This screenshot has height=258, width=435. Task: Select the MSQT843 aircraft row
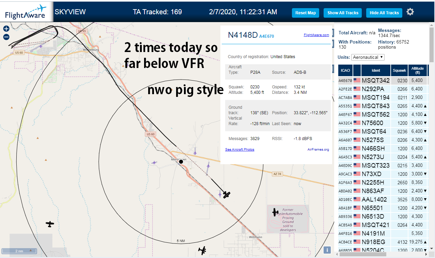(x=383, y=106)
